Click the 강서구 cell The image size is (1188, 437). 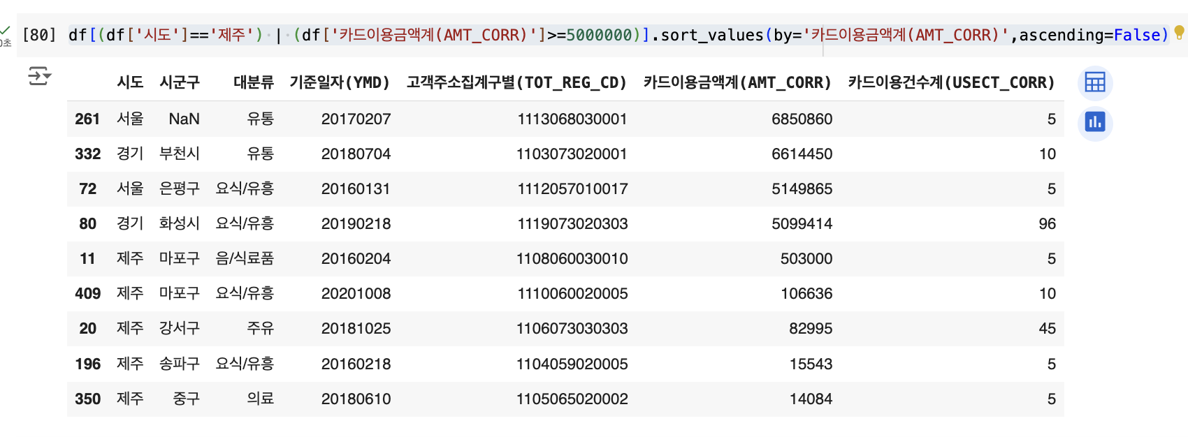180,328
